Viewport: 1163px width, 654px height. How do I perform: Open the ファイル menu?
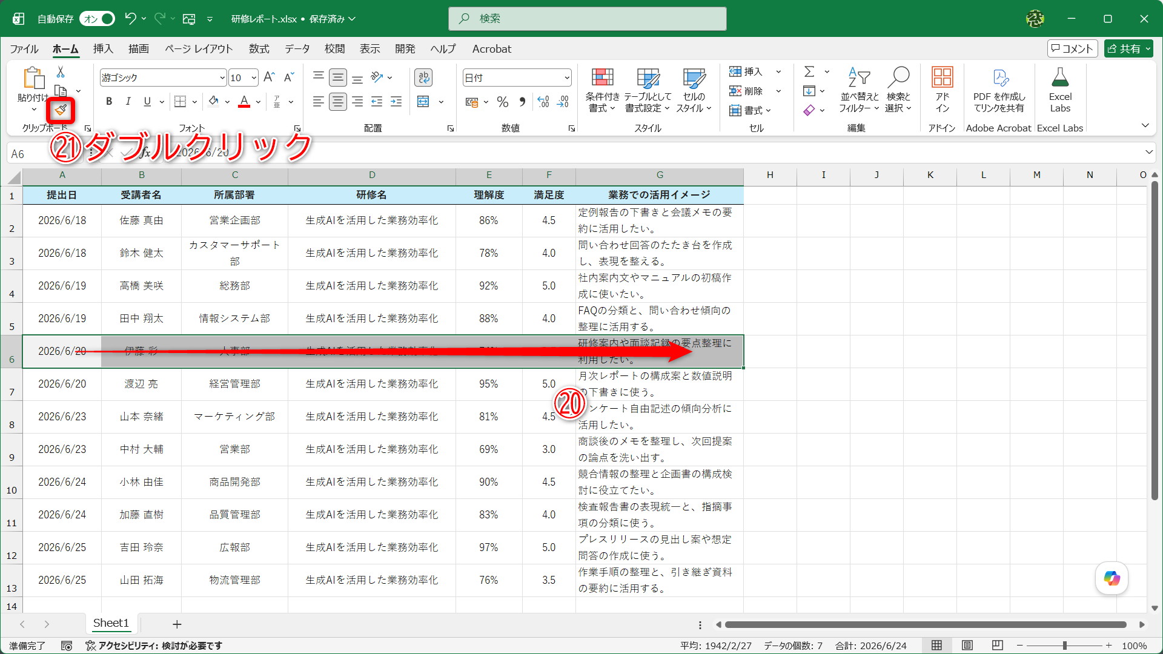pos(24,49)
